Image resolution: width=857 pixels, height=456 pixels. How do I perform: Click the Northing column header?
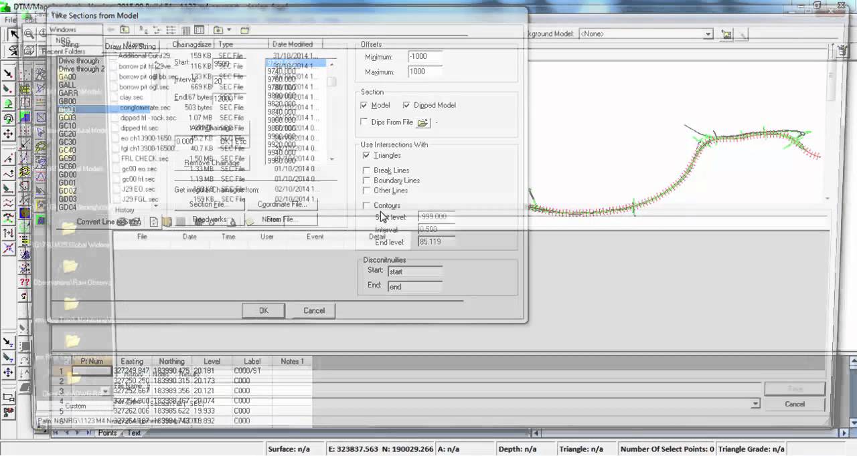[172, 361]
